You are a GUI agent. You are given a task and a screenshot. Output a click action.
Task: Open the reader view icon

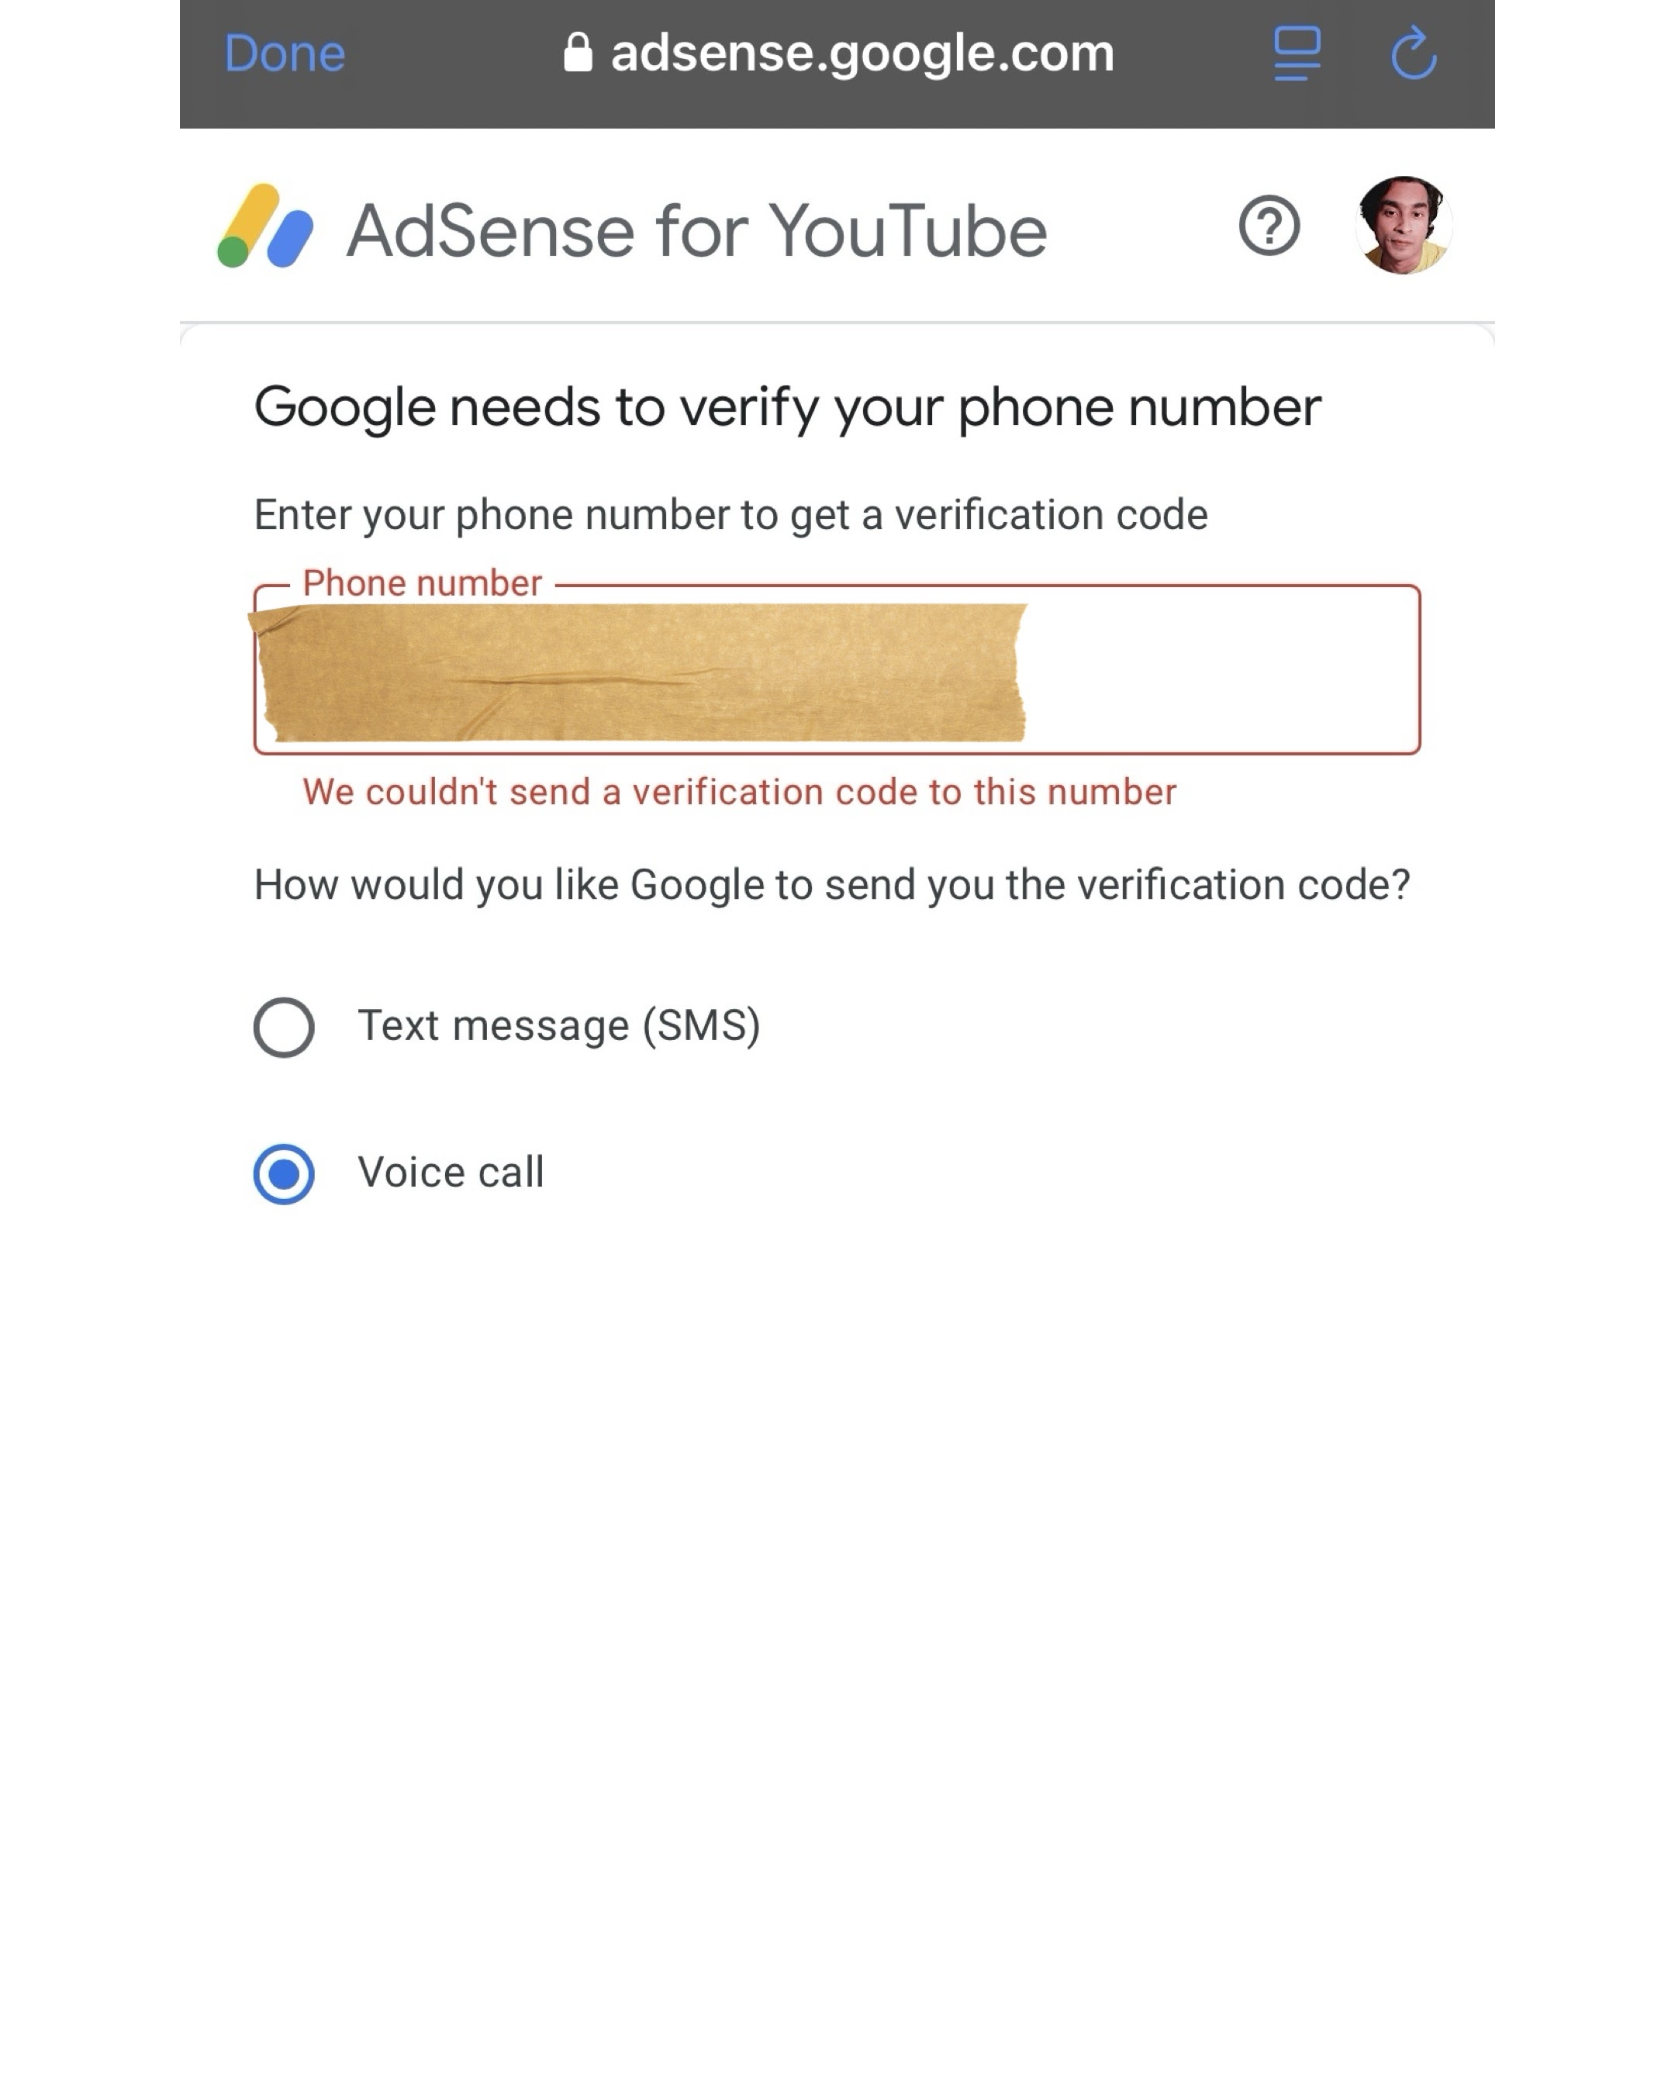click(1297, 54)
